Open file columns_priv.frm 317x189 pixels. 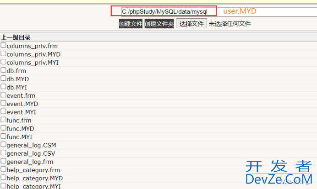coord(32,46)
